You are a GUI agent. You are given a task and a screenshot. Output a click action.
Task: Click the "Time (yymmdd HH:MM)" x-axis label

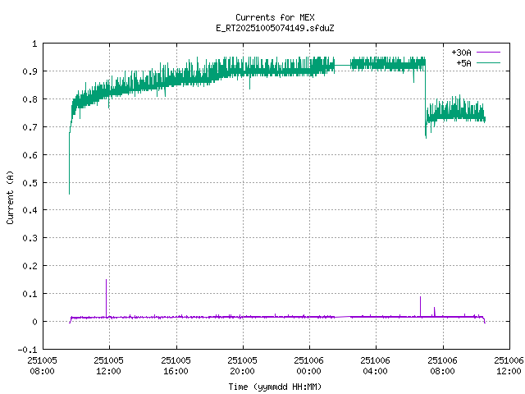pos(274,386)
